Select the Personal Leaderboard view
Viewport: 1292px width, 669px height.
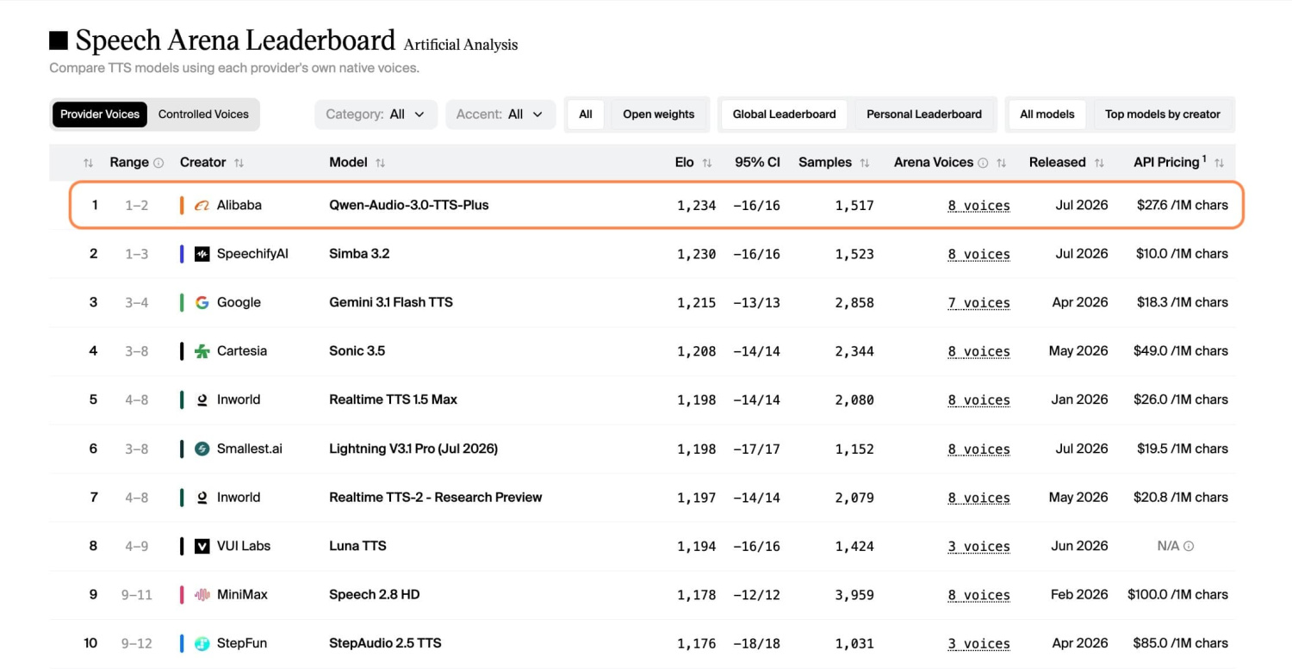(924, 114)
